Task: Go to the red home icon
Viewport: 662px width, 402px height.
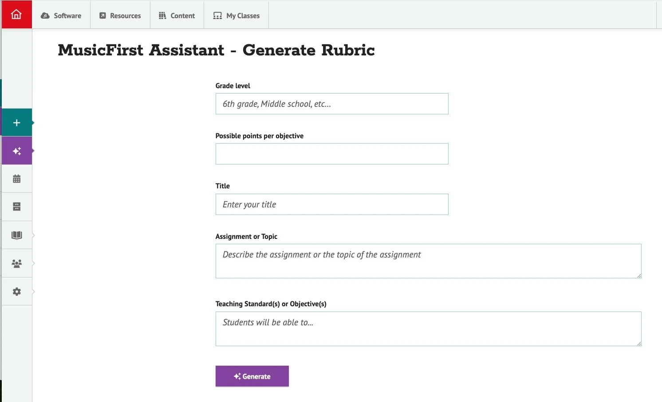Action: tap(16, 15)
